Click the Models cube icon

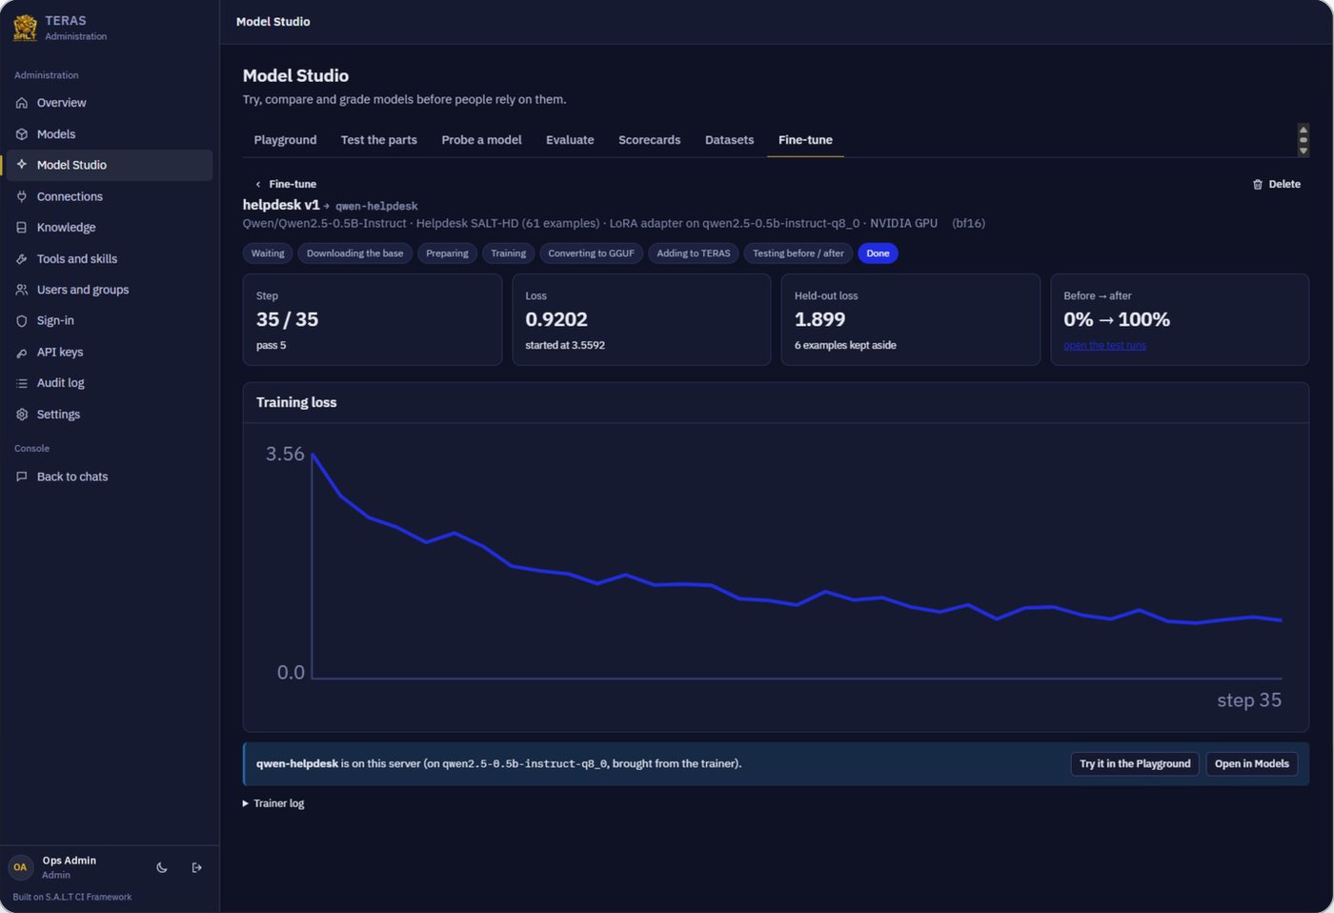[x=22, y=134]
